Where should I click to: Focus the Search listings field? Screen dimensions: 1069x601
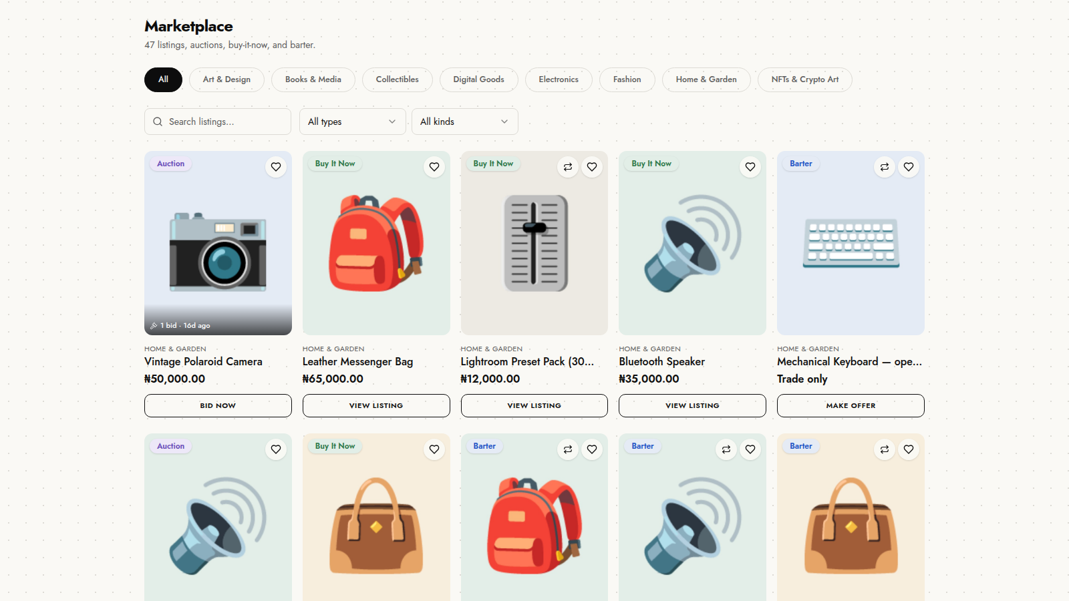point(218,122)
